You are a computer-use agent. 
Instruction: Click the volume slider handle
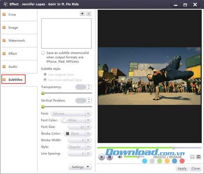138,157
